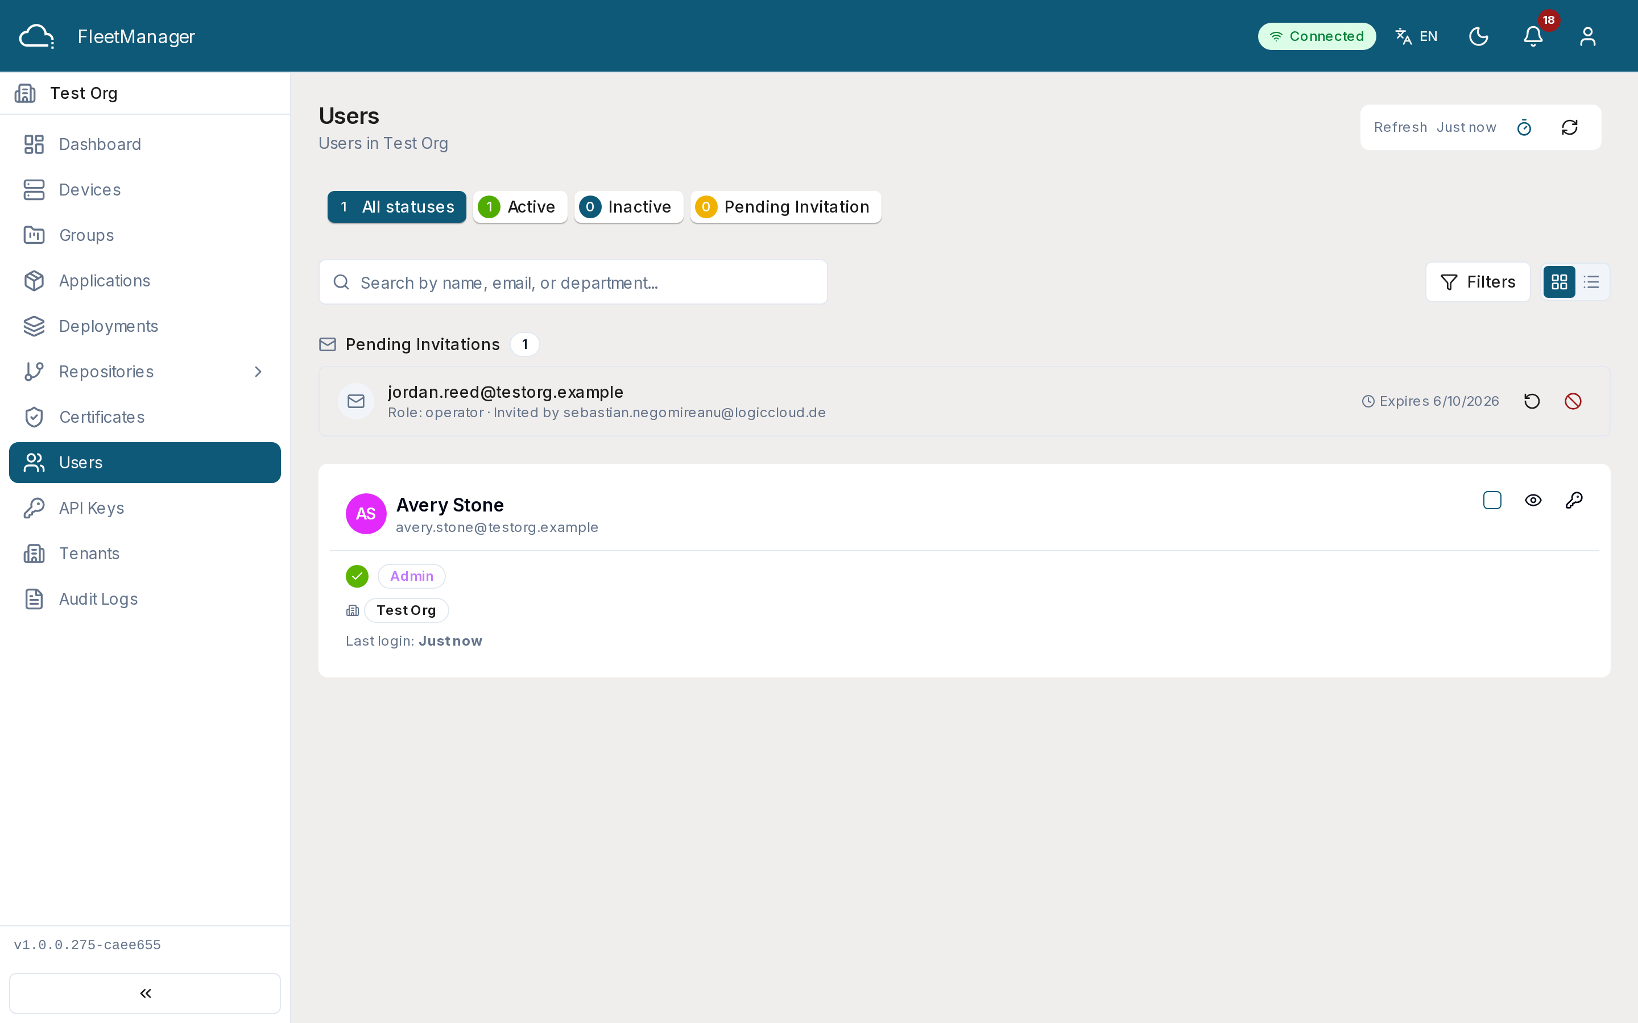Viewport: 1638px width, 1023px height.
Task: View Avery Stone details eye icon
Action: tap(1533, 500)
